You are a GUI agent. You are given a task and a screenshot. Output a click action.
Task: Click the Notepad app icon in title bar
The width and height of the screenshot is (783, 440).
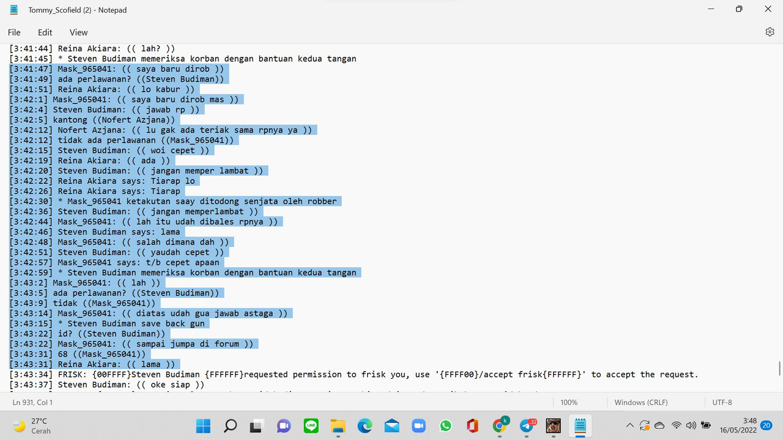pyautogui.click(x=14, y=10)
